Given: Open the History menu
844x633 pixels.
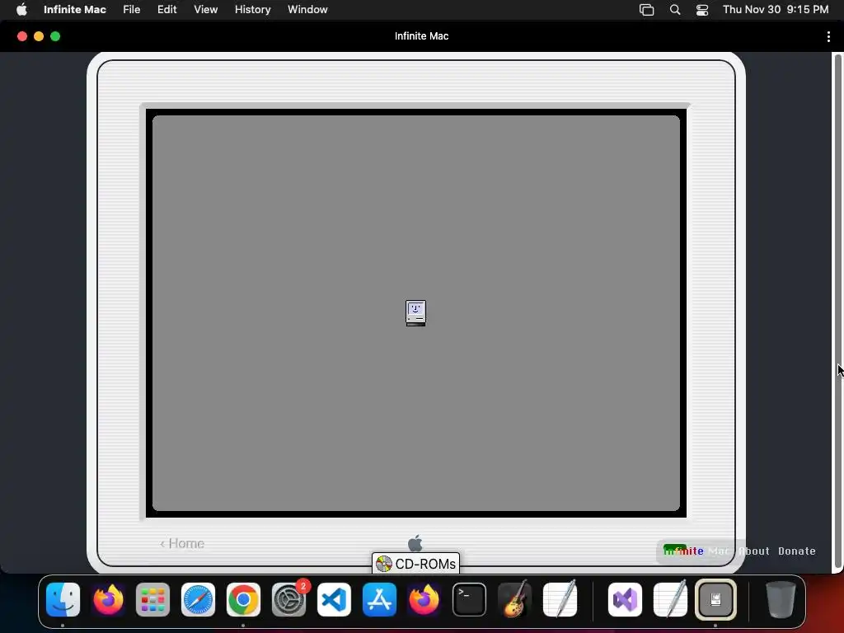Looking at the screenshot, I should (252, 9).
